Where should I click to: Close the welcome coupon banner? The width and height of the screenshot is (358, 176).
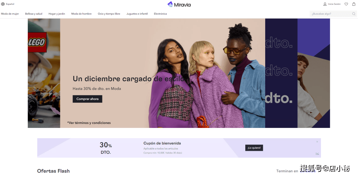pyautogui.click(x=317, y=142)
